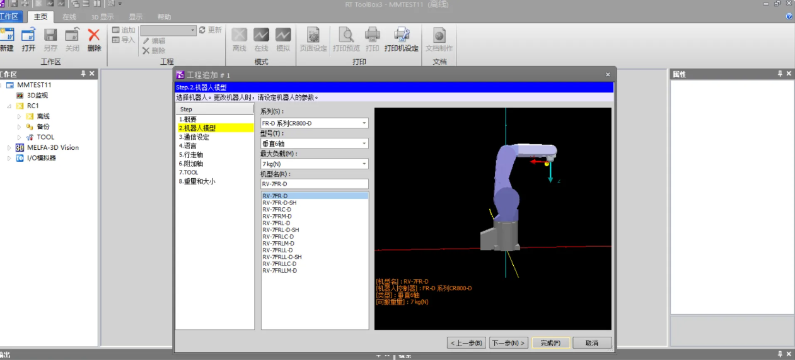Open the 最大负载 max load dropdown
The image size is (795, 360).
coord(364,164)
